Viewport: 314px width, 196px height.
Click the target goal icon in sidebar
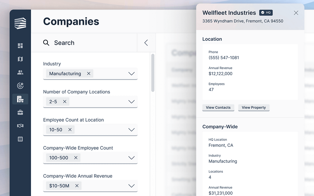click(20, 86)
